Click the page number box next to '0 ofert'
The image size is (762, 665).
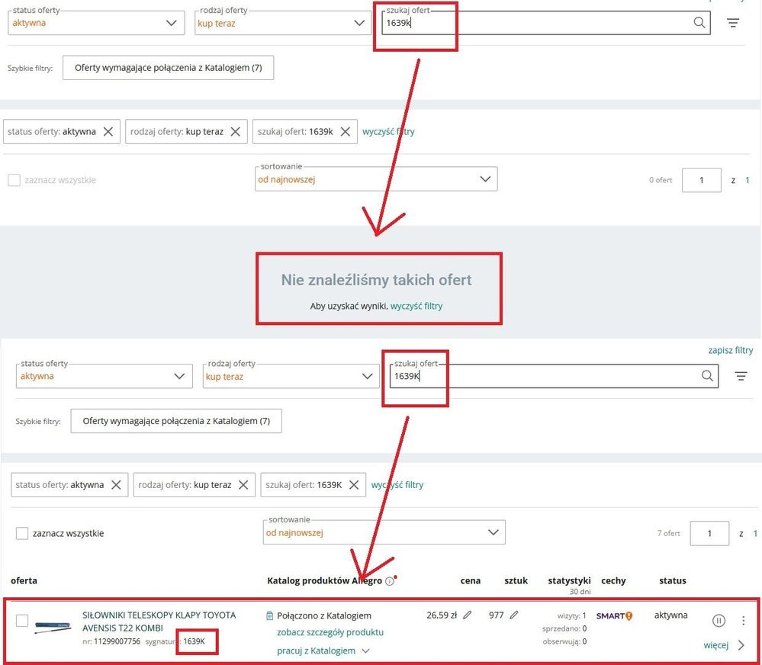tap(701, 180)
